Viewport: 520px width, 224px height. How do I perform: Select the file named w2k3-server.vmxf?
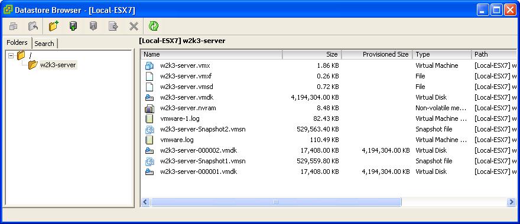coord(186,76)
